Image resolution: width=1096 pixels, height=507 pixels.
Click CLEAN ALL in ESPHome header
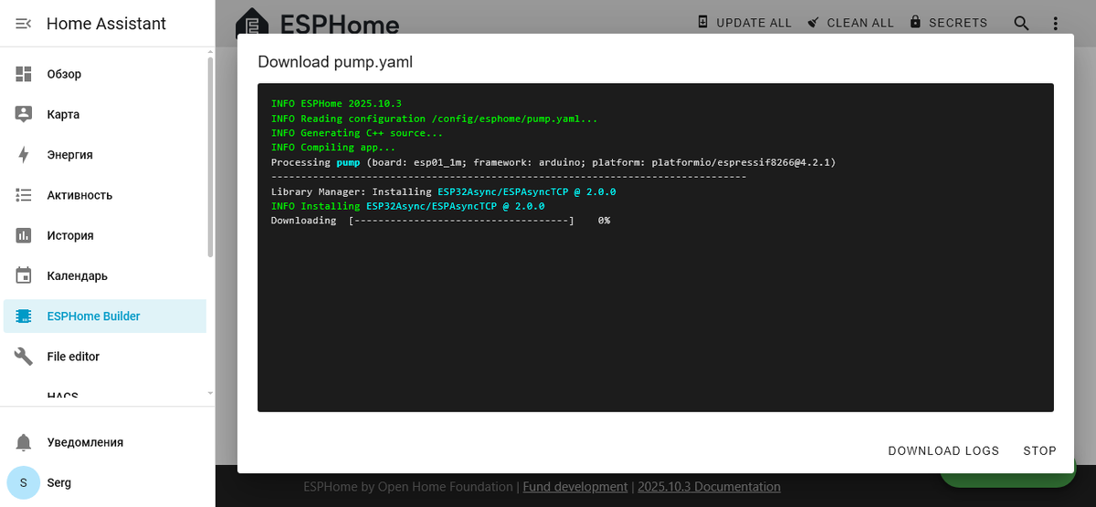[x=850, y=23]
